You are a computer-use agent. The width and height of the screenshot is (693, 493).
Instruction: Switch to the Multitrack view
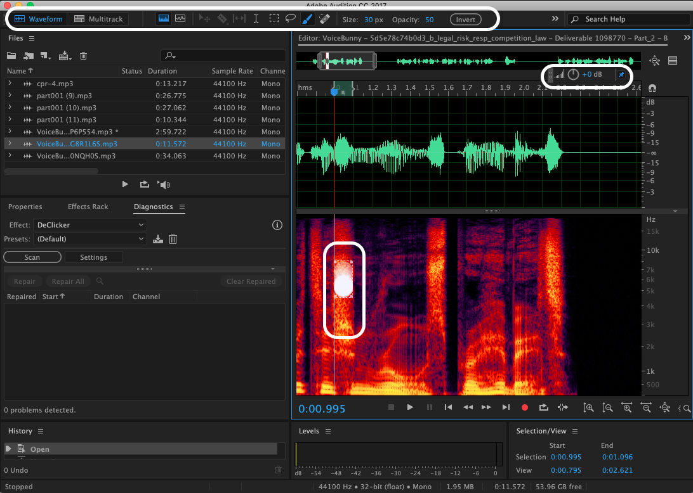pos(98,19)
